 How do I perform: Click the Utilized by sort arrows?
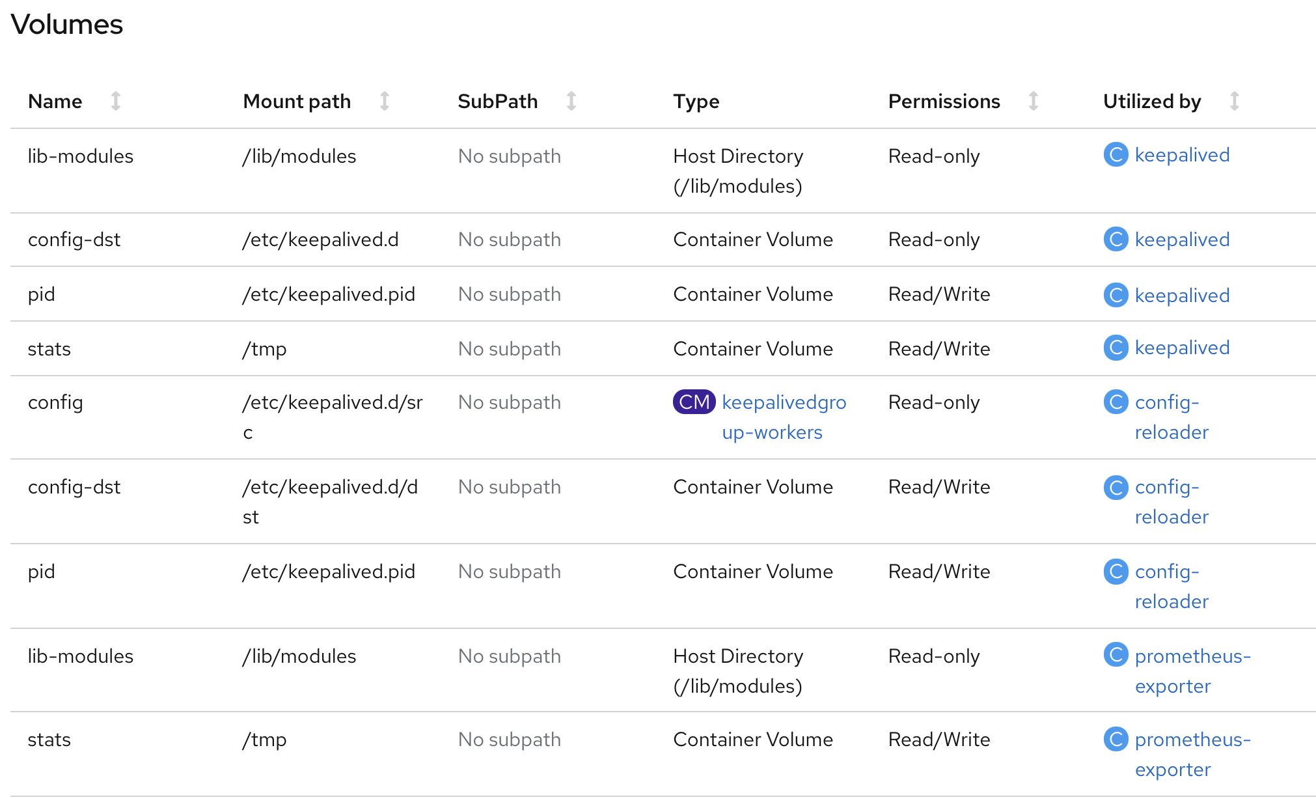[x=1234, y=101]
